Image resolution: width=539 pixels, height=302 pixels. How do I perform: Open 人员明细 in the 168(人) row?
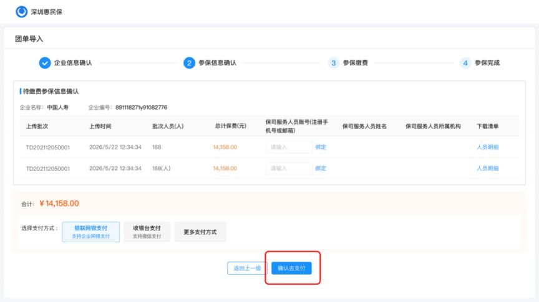click(x=487, y=169)
